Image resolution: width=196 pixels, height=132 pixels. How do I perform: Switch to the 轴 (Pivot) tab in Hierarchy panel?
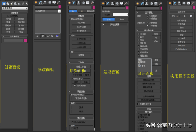point(73,11)
